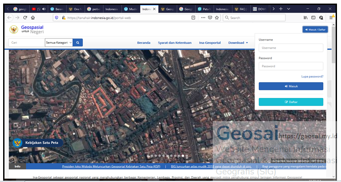Switch to the One M tab
Image resolution: width=341 pixels, height=182 pixels.
tap(75, 9)
